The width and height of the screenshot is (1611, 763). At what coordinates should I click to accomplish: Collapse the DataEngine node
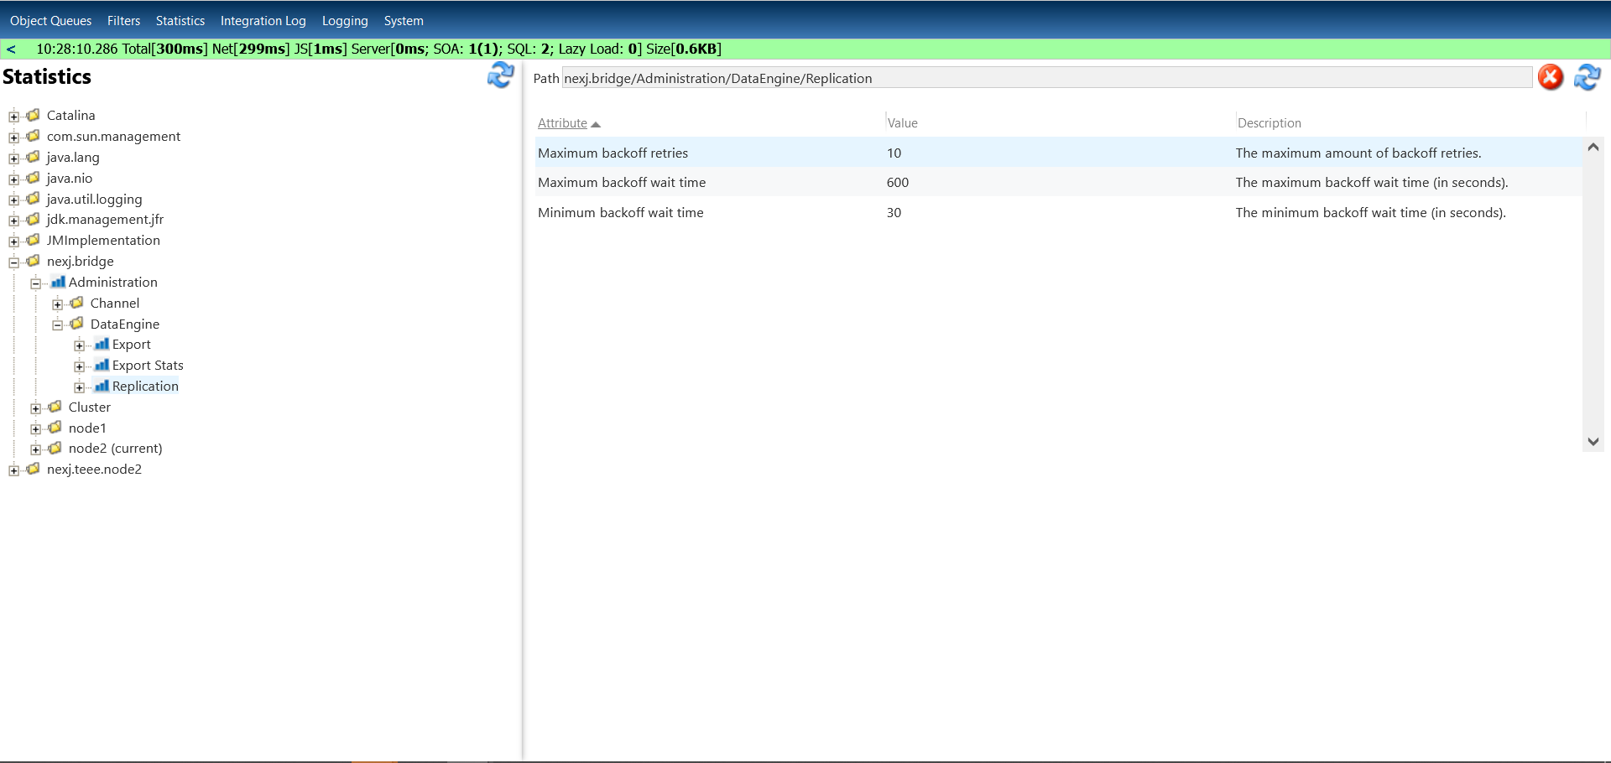click(58, 324)
